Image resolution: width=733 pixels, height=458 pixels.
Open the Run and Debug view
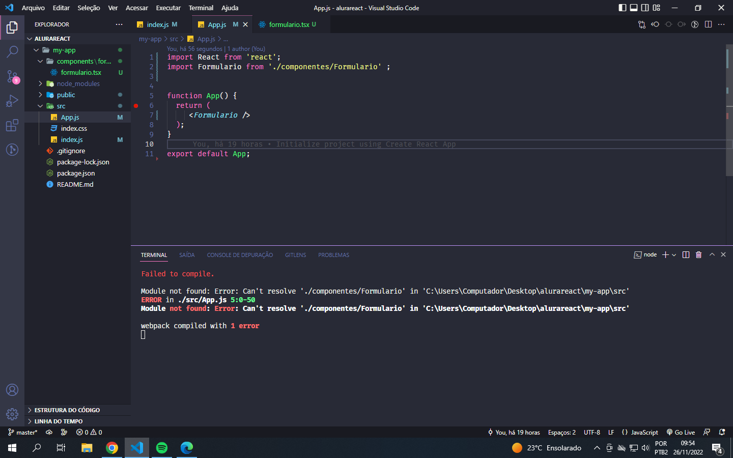[x=12, y=101]
